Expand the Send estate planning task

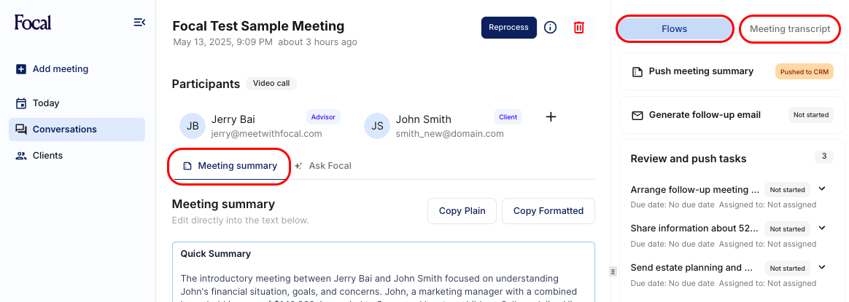(x=822, y=267)
